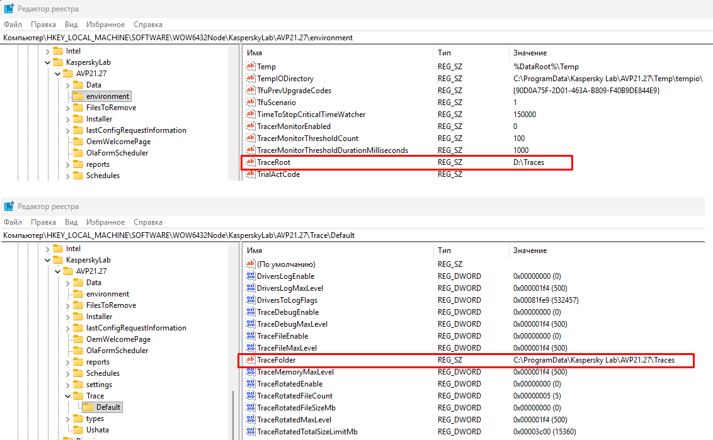Select the Ushata folder icon in lower tree
This screenshot has height=440, width=713.
[x=78, y=429]
